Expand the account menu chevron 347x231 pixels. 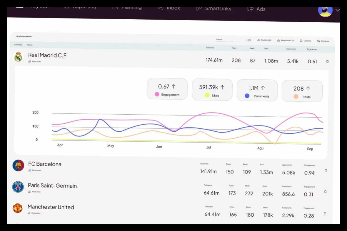click(338, 10)
